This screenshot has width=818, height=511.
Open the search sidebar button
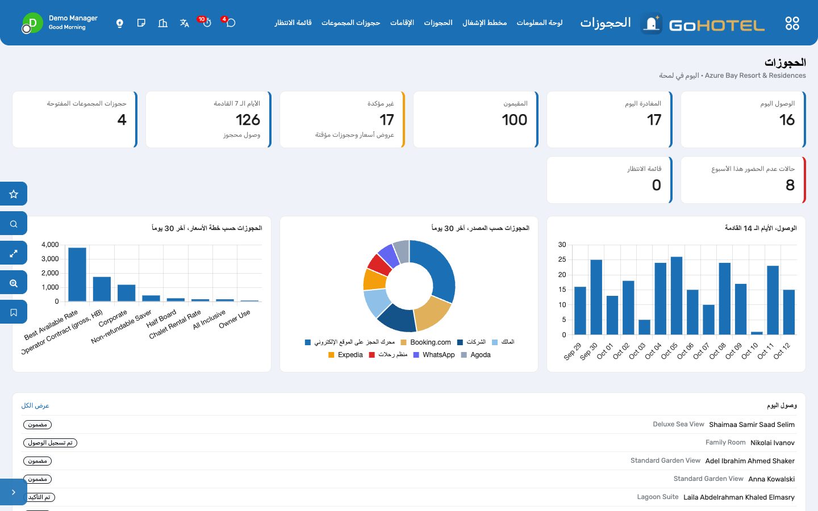click(14, 224)
